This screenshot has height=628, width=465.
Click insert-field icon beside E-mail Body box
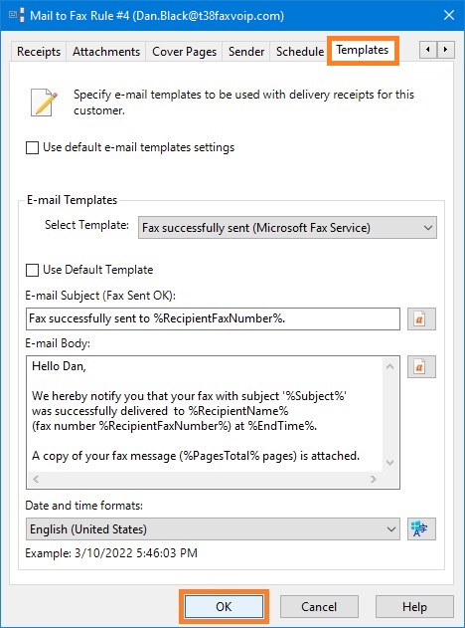(421, 366)
